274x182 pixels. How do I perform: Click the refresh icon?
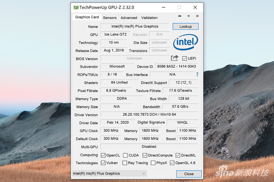click(188, 17)
